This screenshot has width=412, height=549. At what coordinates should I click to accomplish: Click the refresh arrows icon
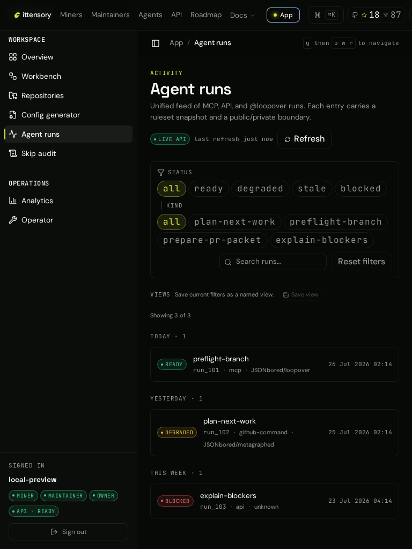(288, 139)
